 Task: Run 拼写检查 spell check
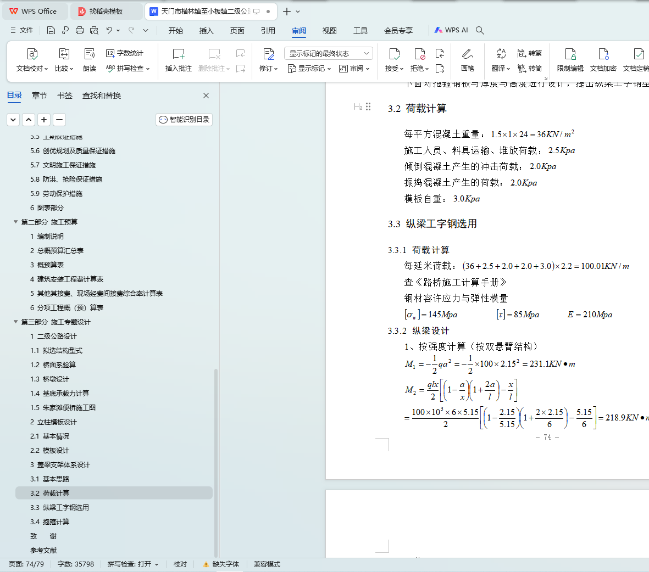(127, 68)
